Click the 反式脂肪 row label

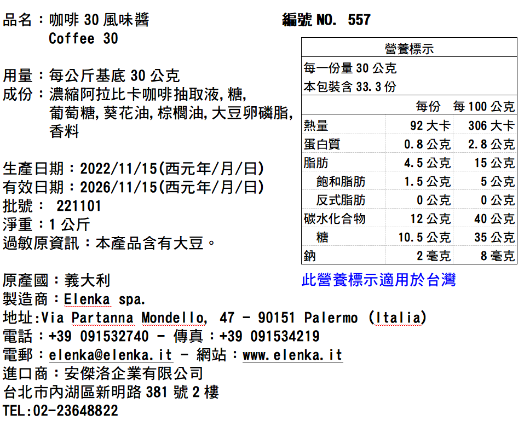(x=341, y=200)
